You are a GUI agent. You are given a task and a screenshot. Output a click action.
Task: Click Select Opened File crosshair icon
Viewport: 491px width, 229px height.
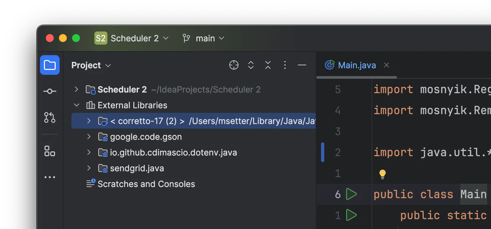(234, 65)
